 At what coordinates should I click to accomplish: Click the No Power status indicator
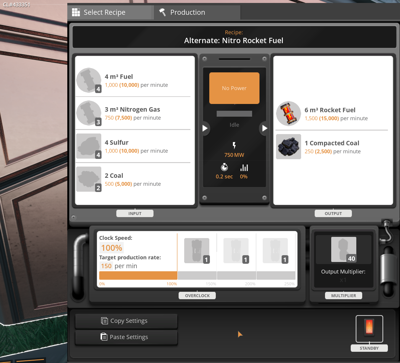234,88
